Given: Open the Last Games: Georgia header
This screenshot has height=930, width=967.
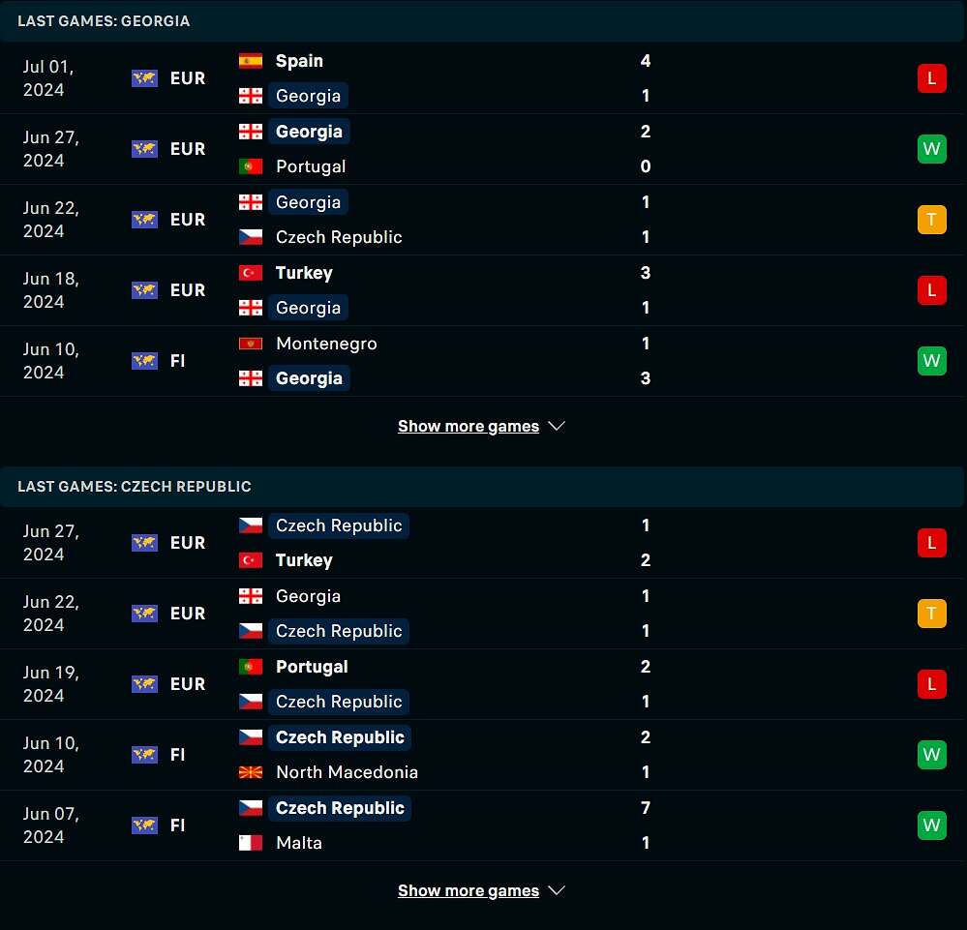Looking at the screenshot, I should click(104, 21).
